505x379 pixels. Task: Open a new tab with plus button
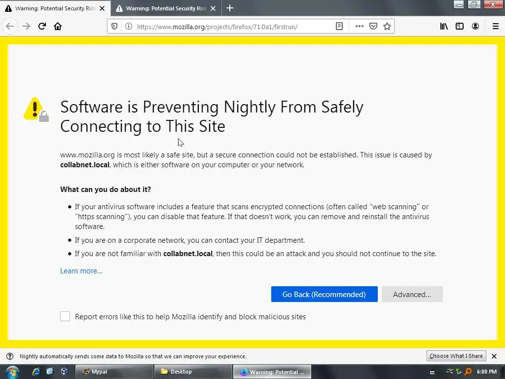coord(230,8)
